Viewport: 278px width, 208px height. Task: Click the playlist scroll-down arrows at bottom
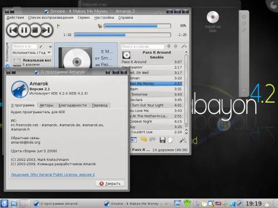[x=186, y=131]
